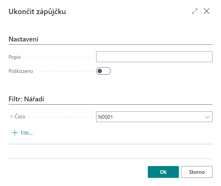Toggle the Poškozeno switch
221x186 pixels.
[x=103, y=71]
